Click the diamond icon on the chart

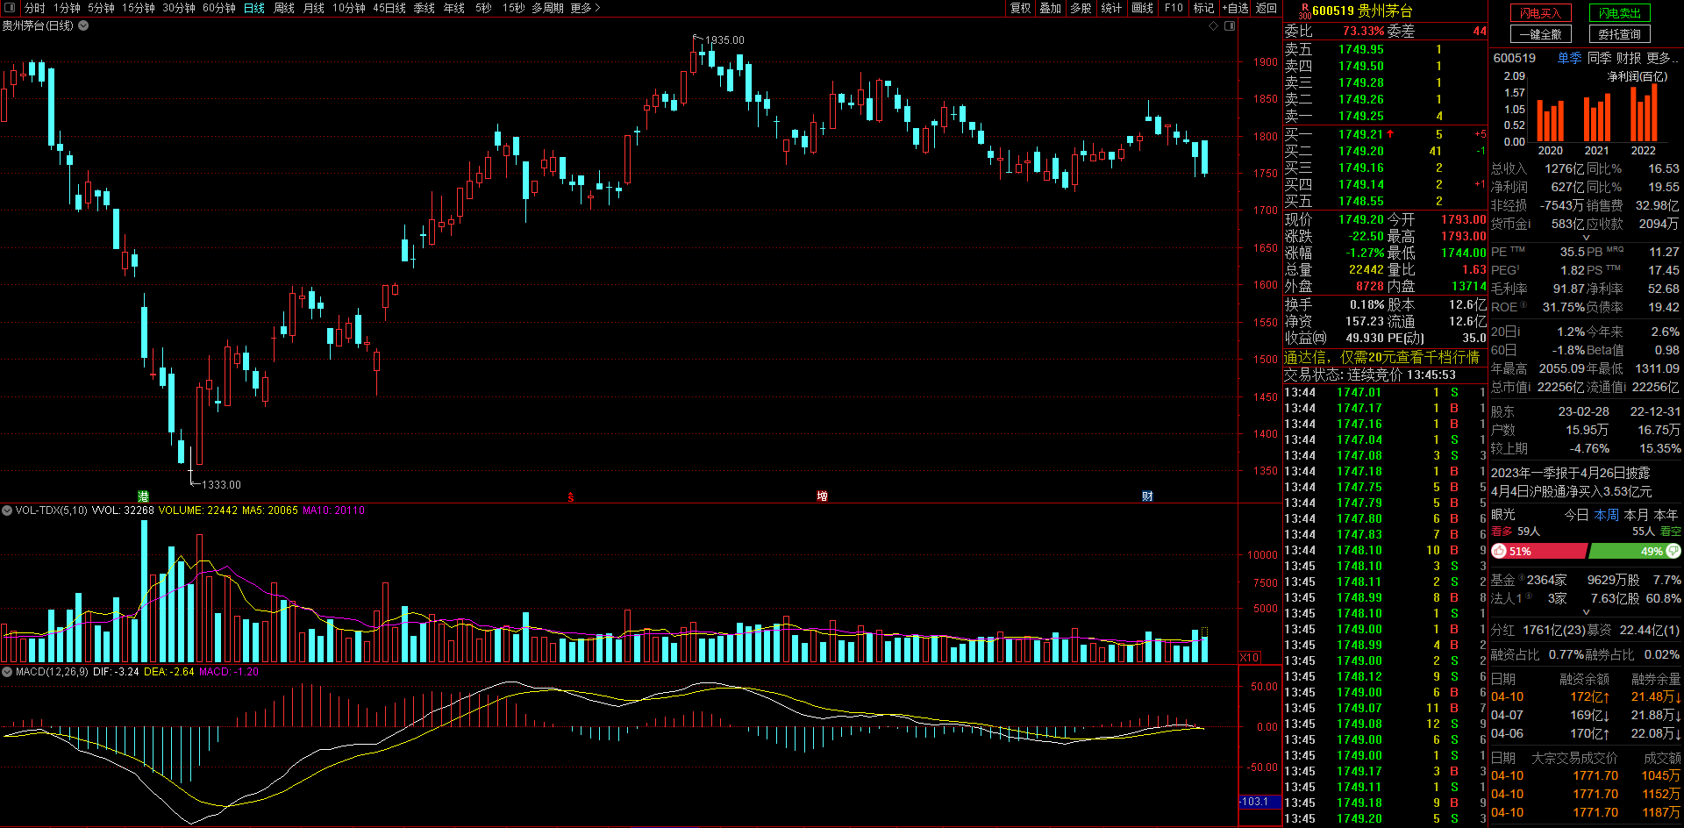click(x=1214, y=25)
